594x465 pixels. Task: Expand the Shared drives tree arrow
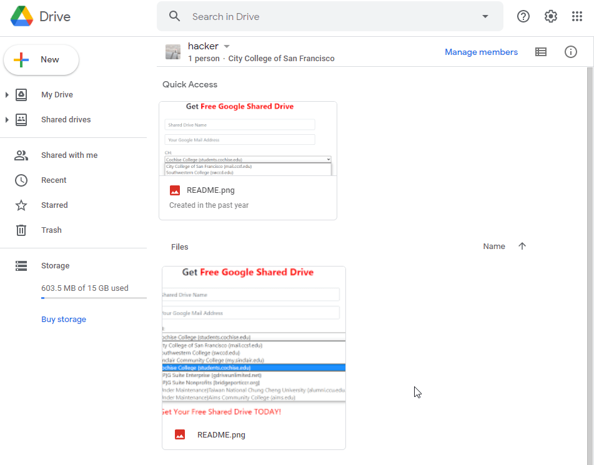[x=7, y=120]
